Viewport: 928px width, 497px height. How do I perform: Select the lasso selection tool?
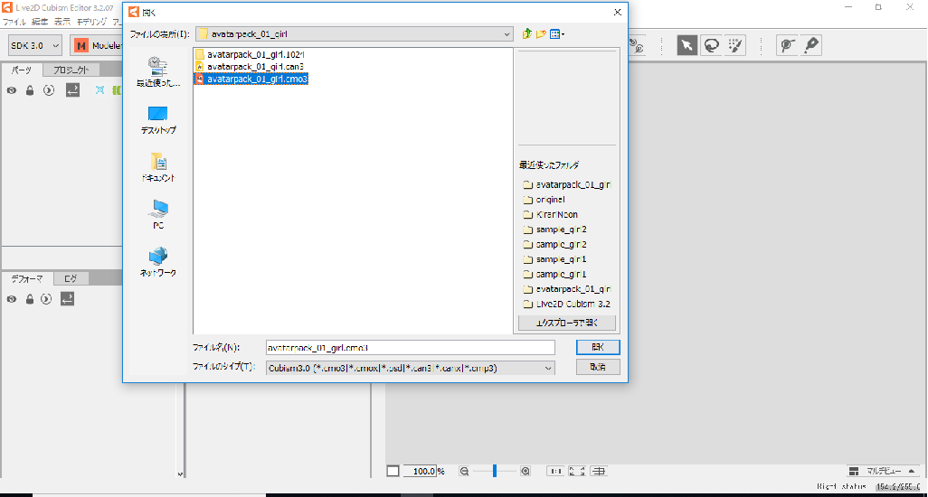[712, 45]
